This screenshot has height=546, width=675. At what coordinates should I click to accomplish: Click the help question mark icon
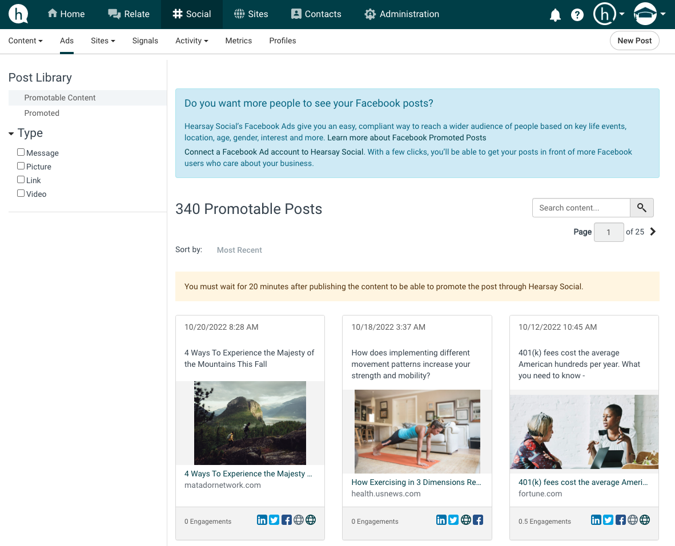coord(577,15)
